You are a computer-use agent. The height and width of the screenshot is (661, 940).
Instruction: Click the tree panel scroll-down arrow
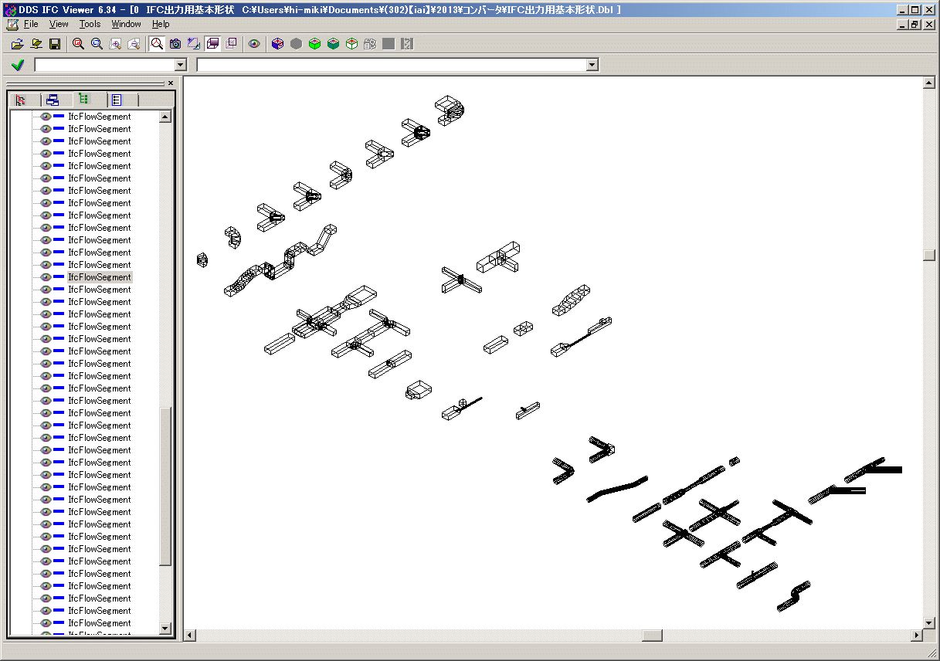tap(165, 628)
